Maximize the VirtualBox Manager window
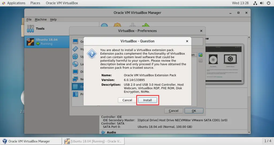Screen dimensions: 274x145 click(238, 13)
